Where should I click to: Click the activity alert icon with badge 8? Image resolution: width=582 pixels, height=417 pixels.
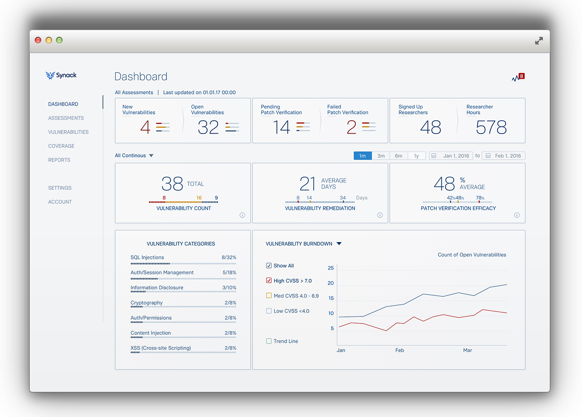coord(518,77)
